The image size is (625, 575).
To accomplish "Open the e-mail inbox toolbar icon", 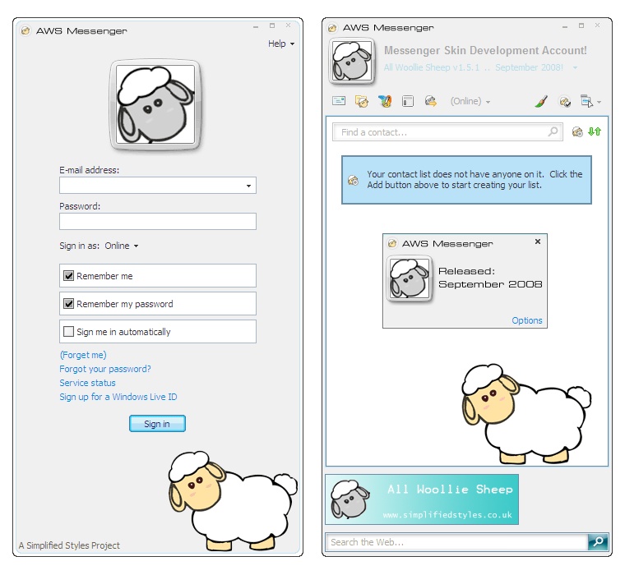I will point(339,101).
